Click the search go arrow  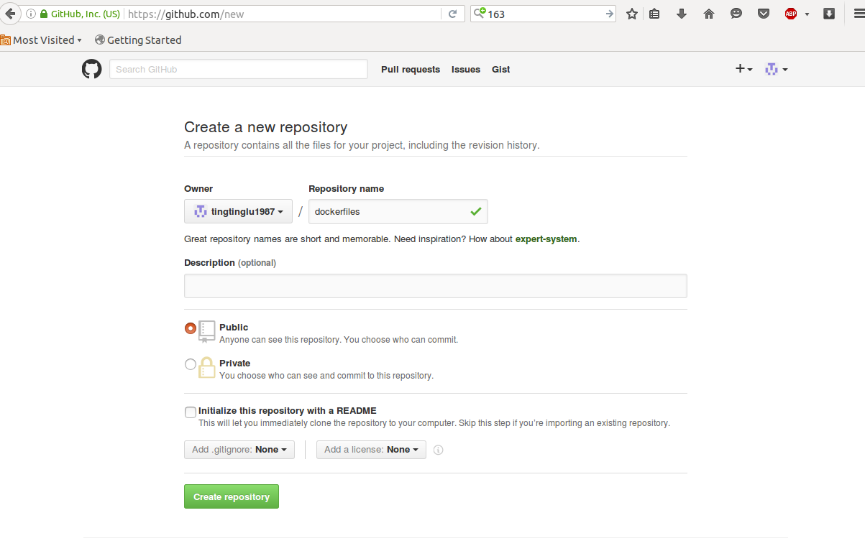(609, 14)
